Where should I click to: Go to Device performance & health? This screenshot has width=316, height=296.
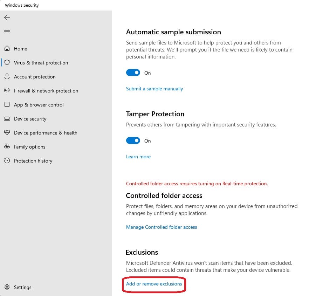tap(46, 133)
